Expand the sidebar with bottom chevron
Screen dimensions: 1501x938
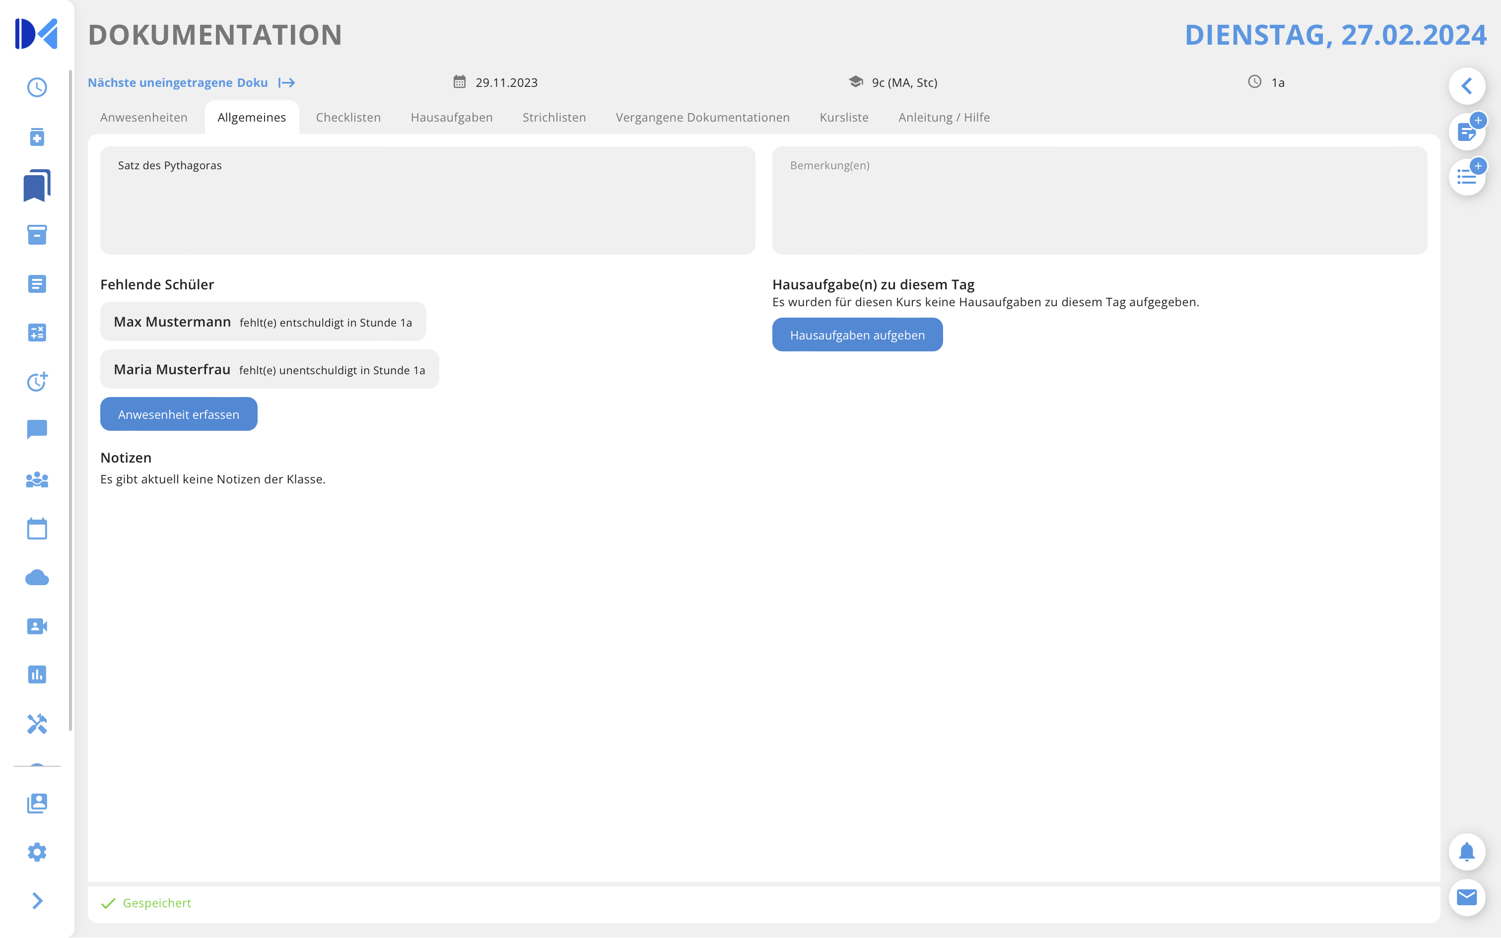tap(37, 901)
